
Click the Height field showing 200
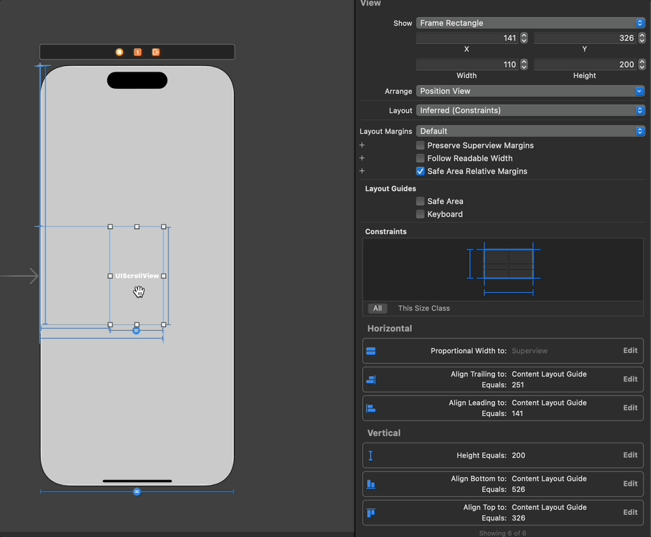[586, 64]
